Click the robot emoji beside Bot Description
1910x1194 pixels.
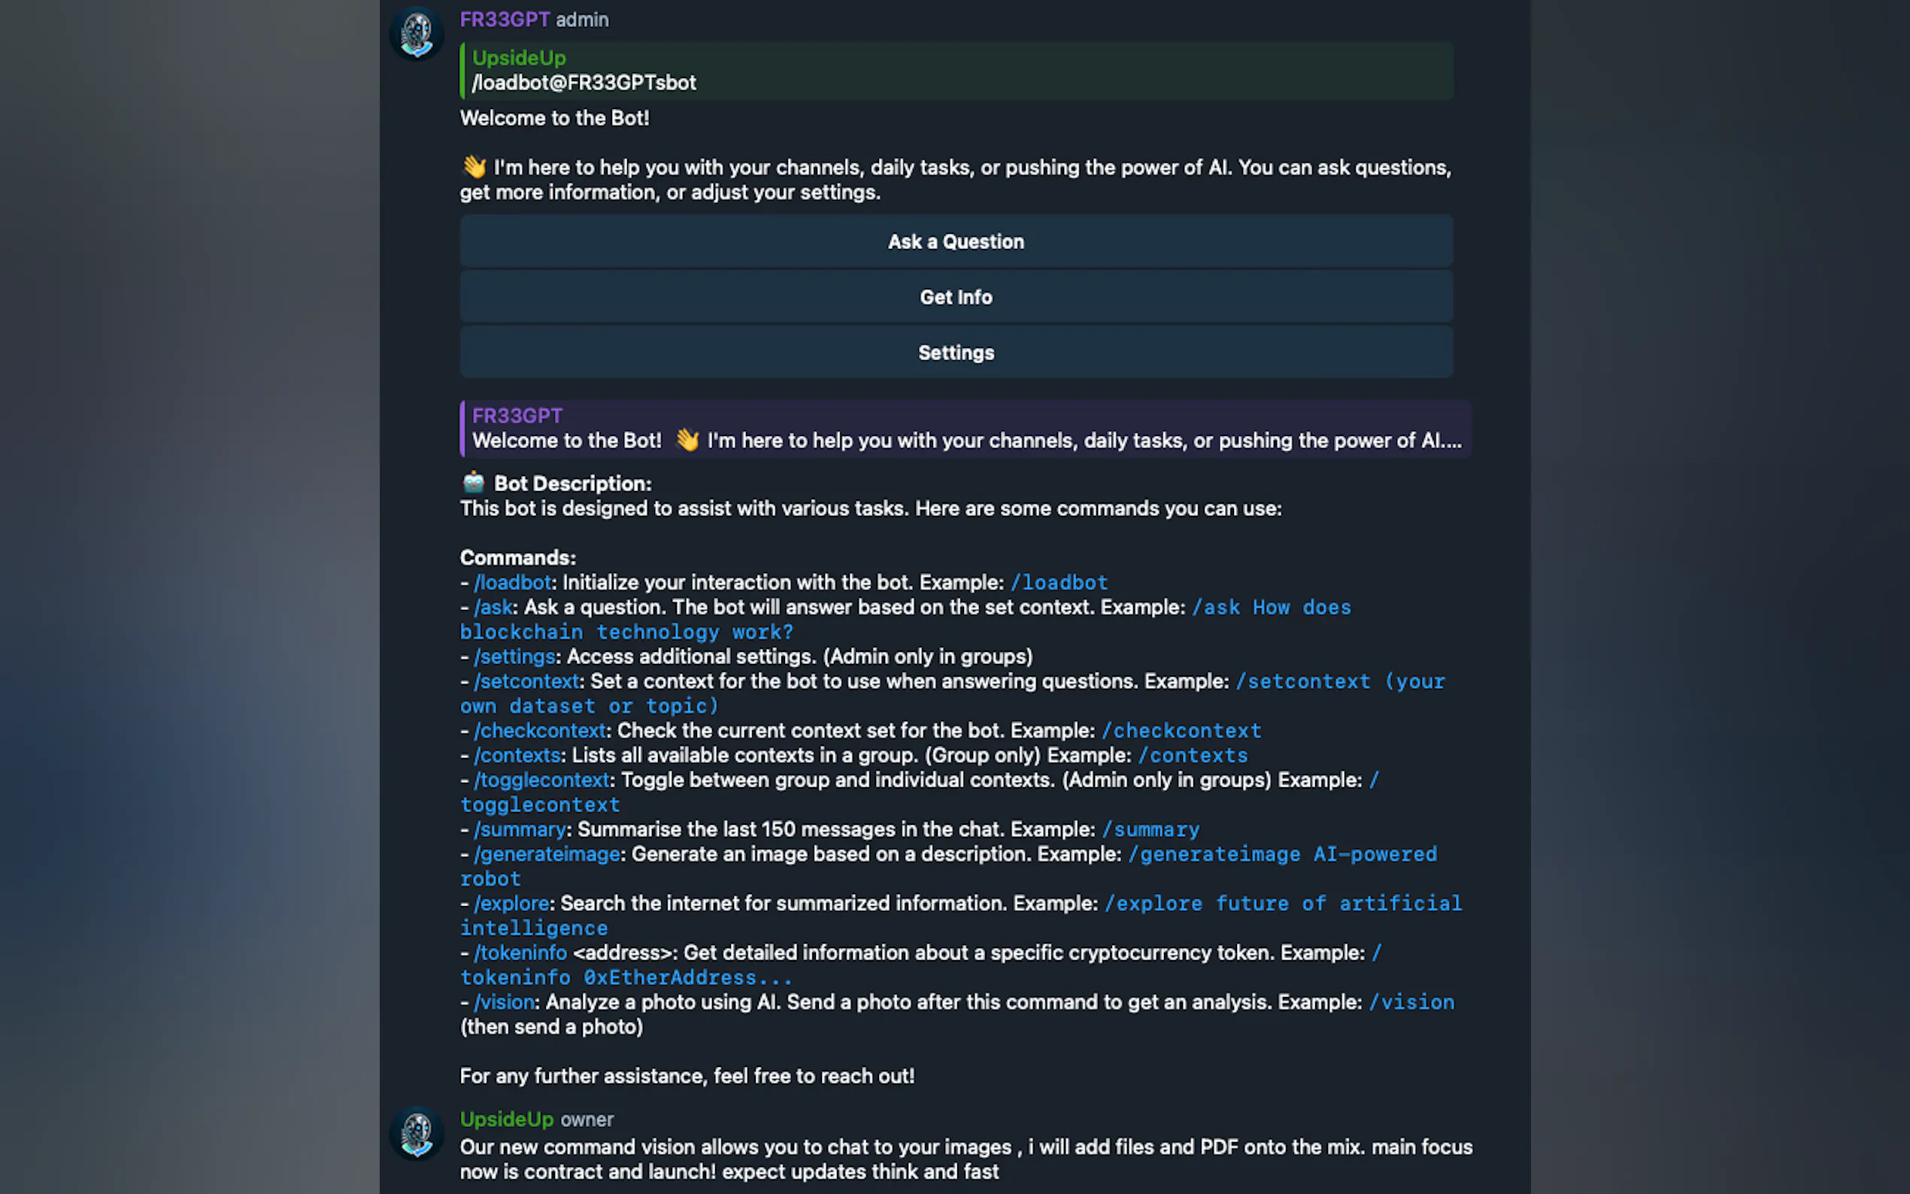(x=474, y=483)
